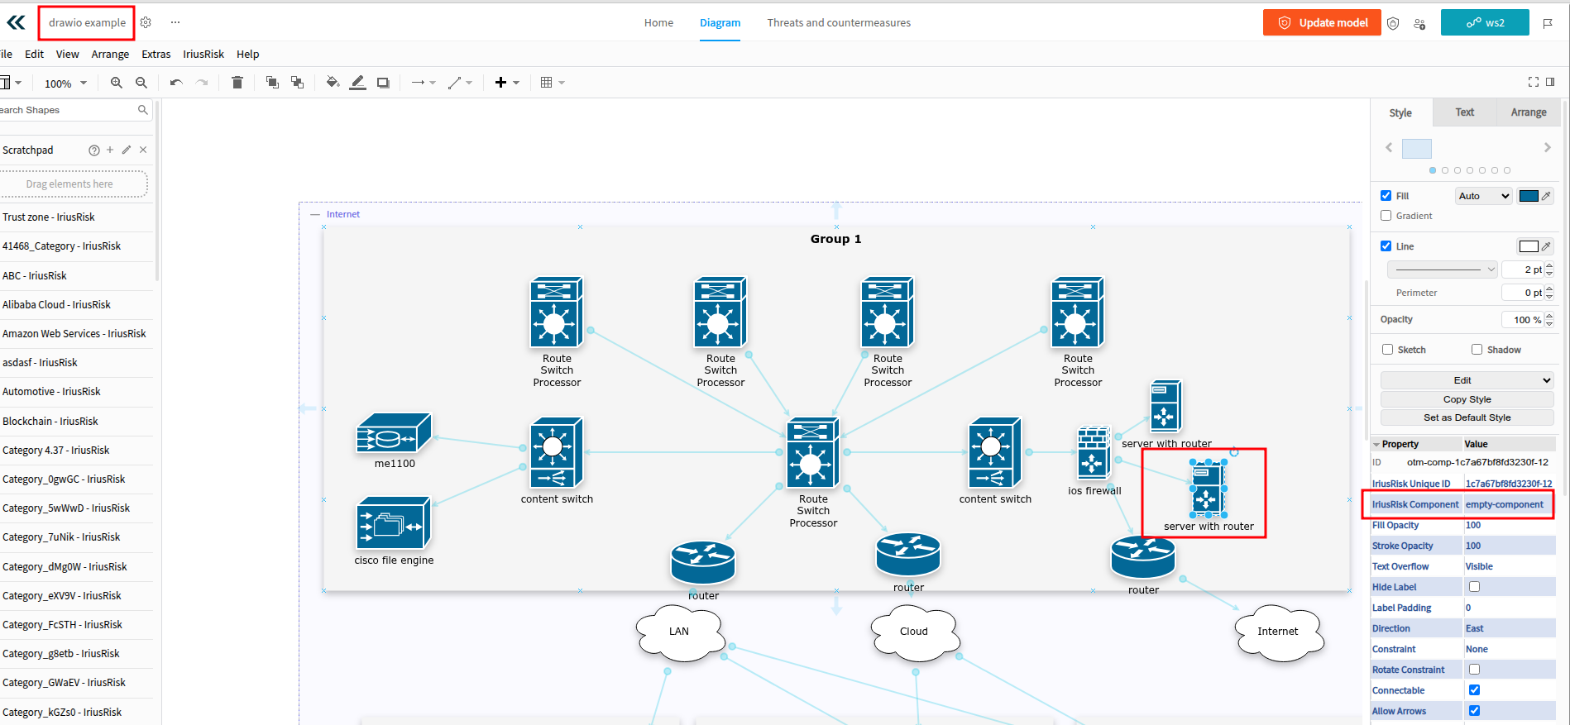Collapse the Property table expander
Screen dimensions: 1570x725
pos(1376,445)
